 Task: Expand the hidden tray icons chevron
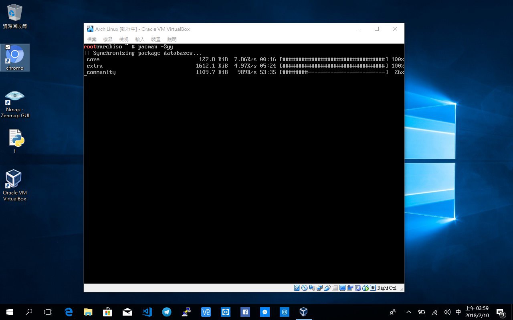tap(409, 312)
